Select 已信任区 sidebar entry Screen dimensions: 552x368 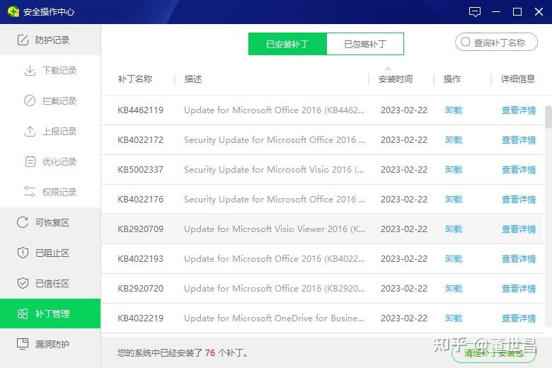pyautogui.click(x=50, y=283)
